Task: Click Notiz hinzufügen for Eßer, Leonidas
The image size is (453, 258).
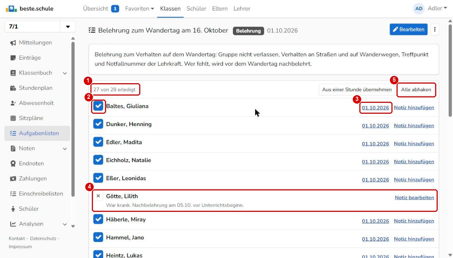Action: pos(414,180)
